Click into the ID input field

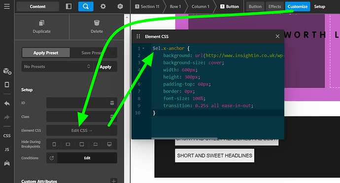pyautogui.click(x=82, y=103)
